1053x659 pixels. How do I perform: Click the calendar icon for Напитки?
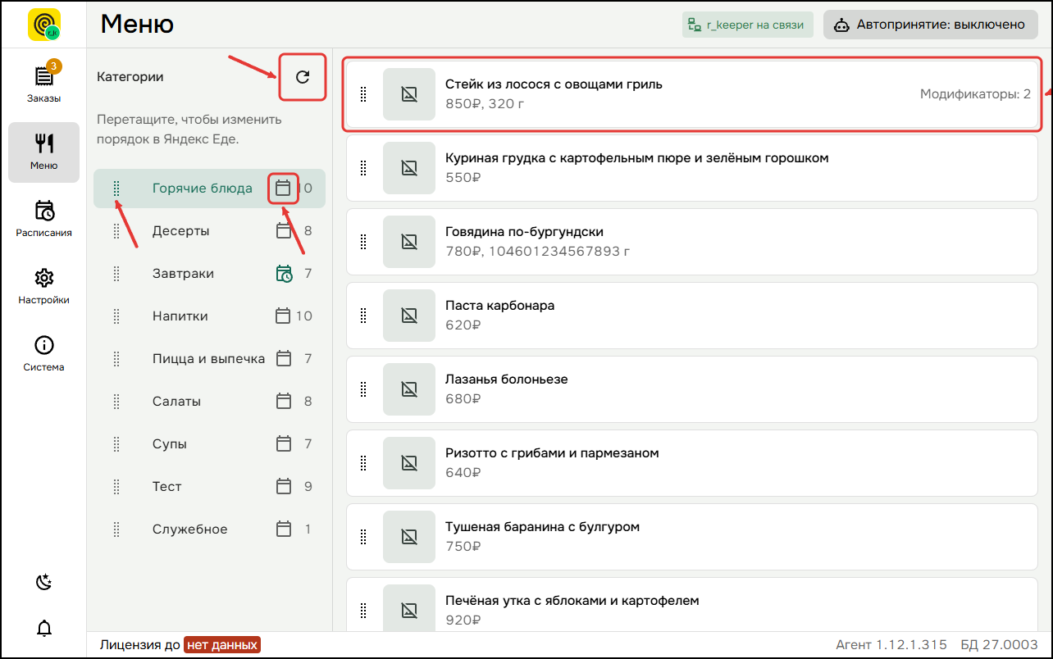[284, 316]
